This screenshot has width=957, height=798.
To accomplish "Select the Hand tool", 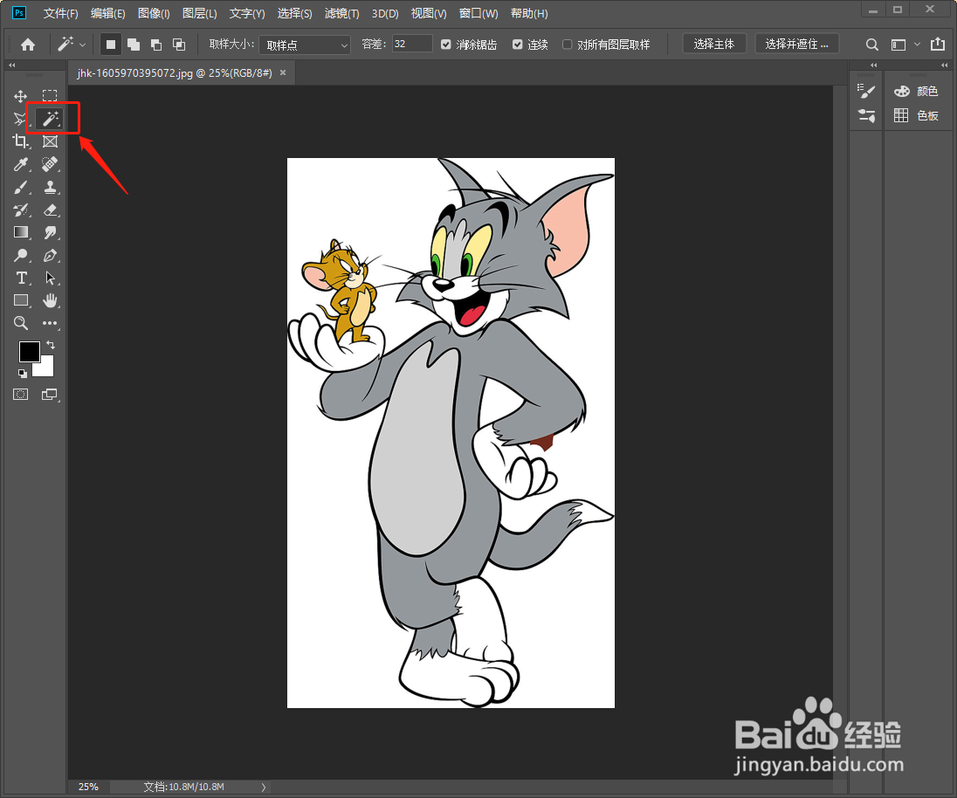I will click(50, 300).
